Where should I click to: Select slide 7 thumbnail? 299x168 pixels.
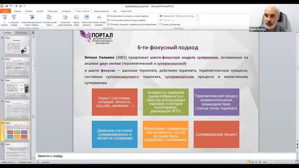coord(17,67)
